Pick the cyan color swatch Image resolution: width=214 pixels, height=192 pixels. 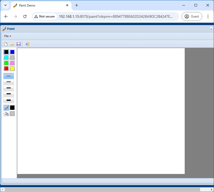[6, 57]
